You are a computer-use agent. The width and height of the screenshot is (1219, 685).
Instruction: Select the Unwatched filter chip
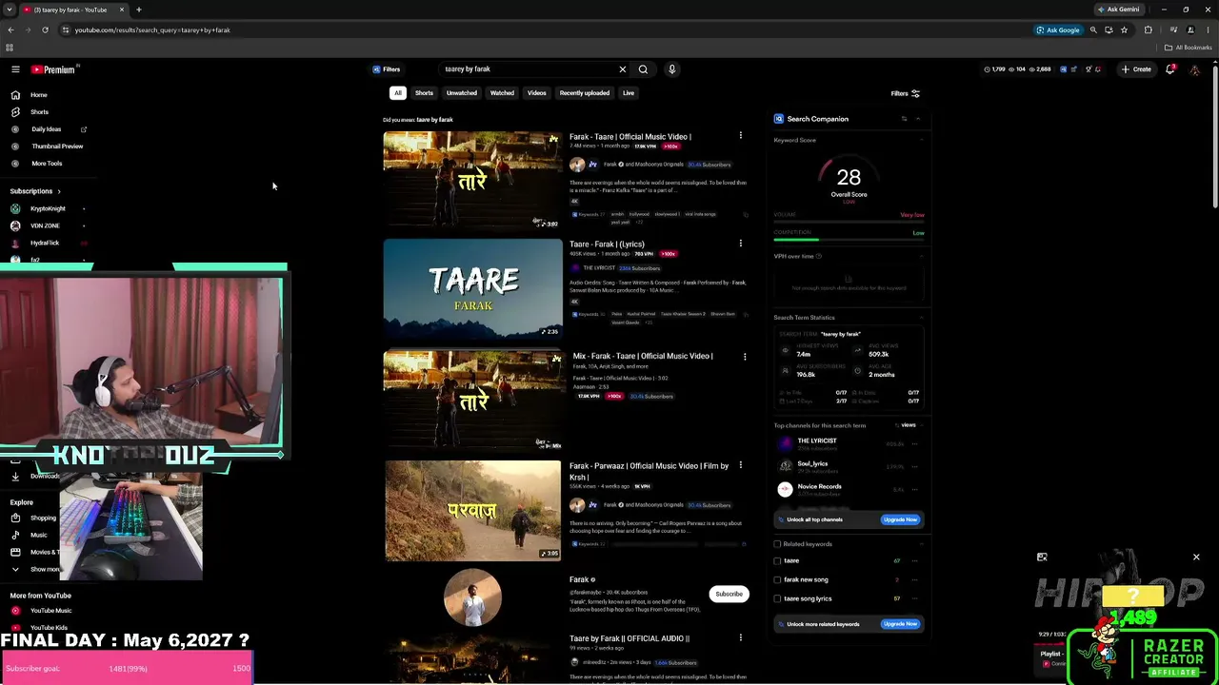(462, 93)
